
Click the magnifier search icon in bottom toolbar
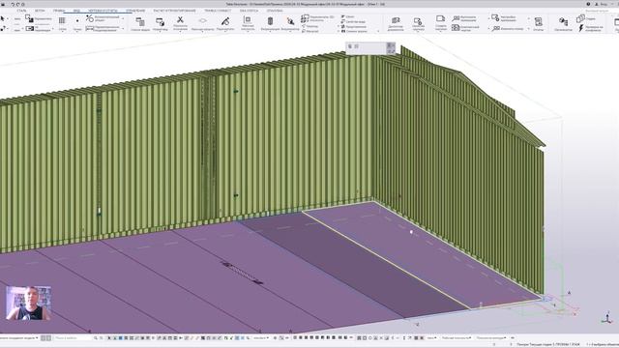tap(96, 338)
